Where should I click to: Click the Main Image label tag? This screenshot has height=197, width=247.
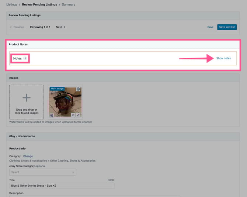point(57,89)
